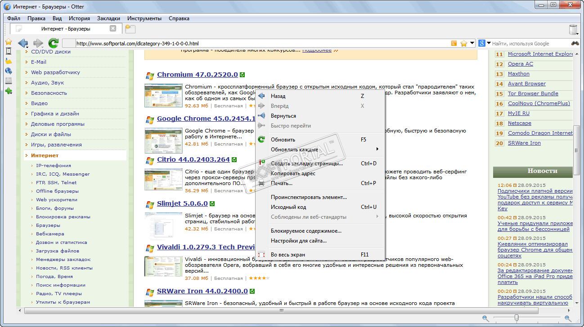Start search with the binoculars icon
This screenshot has width=584, height=327.
[x=575, y=44]
